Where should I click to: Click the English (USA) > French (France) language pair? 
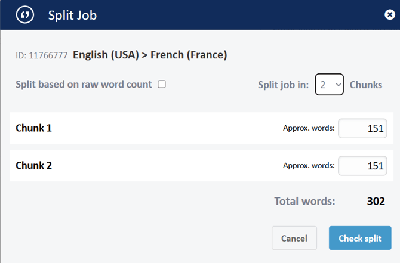[x=150, y=55]
